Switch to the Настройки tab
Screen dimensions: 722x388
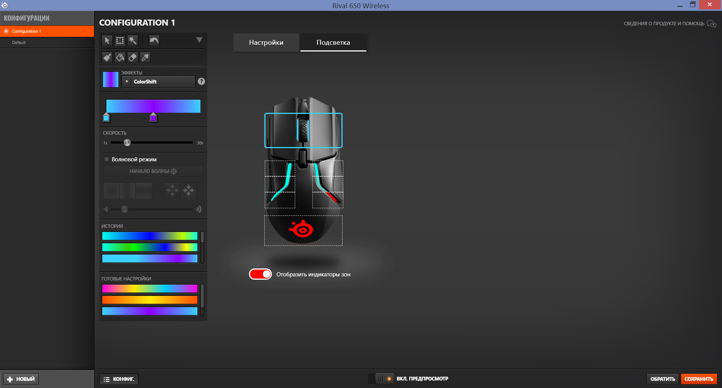tap(266, 42)
